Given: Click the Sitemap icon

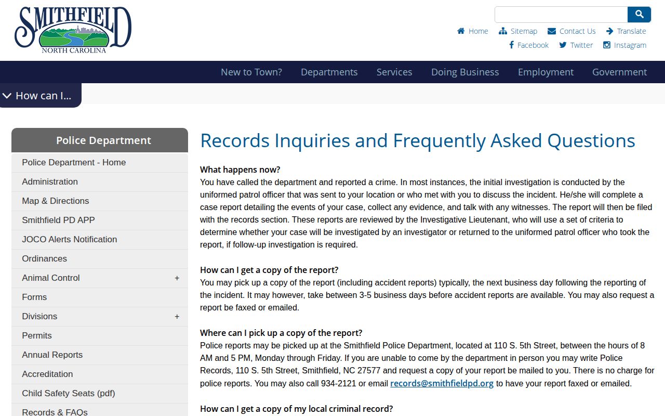Looking at the screenshot, I should (x=503, y=31).
